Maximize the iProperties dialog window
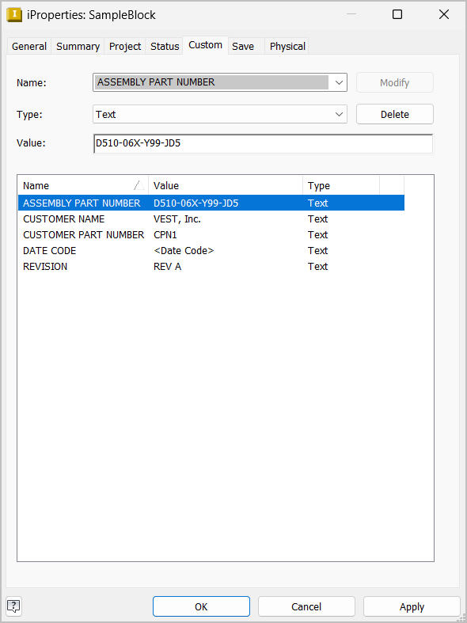The image size is (467, 623). point(397,15)
